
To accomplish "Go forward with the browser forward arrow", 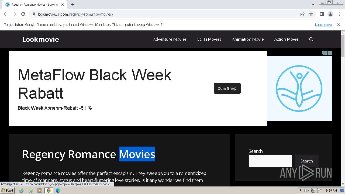I will pos(15,14).
